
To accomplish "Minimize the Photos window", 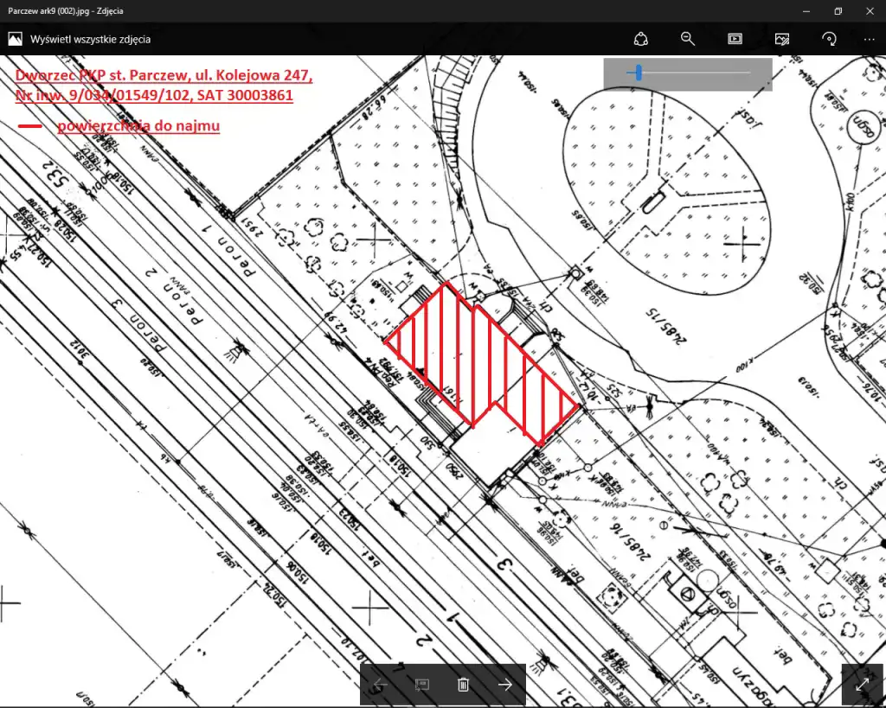I will point(806,10).
